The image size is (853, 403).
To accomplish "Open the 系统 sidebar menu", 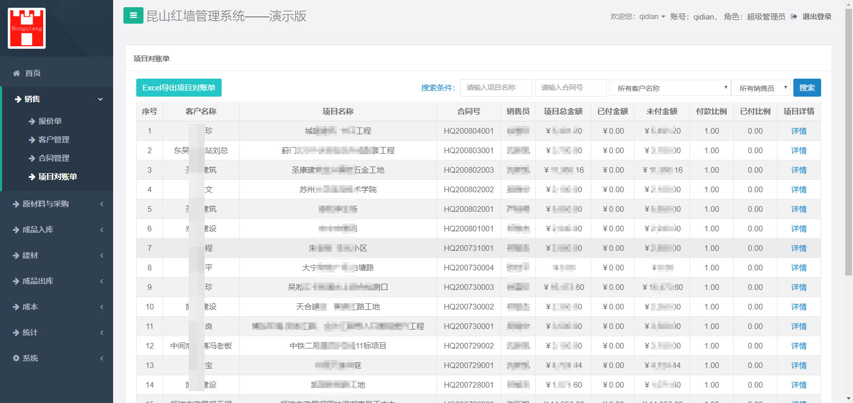I will tap(57, 358).
